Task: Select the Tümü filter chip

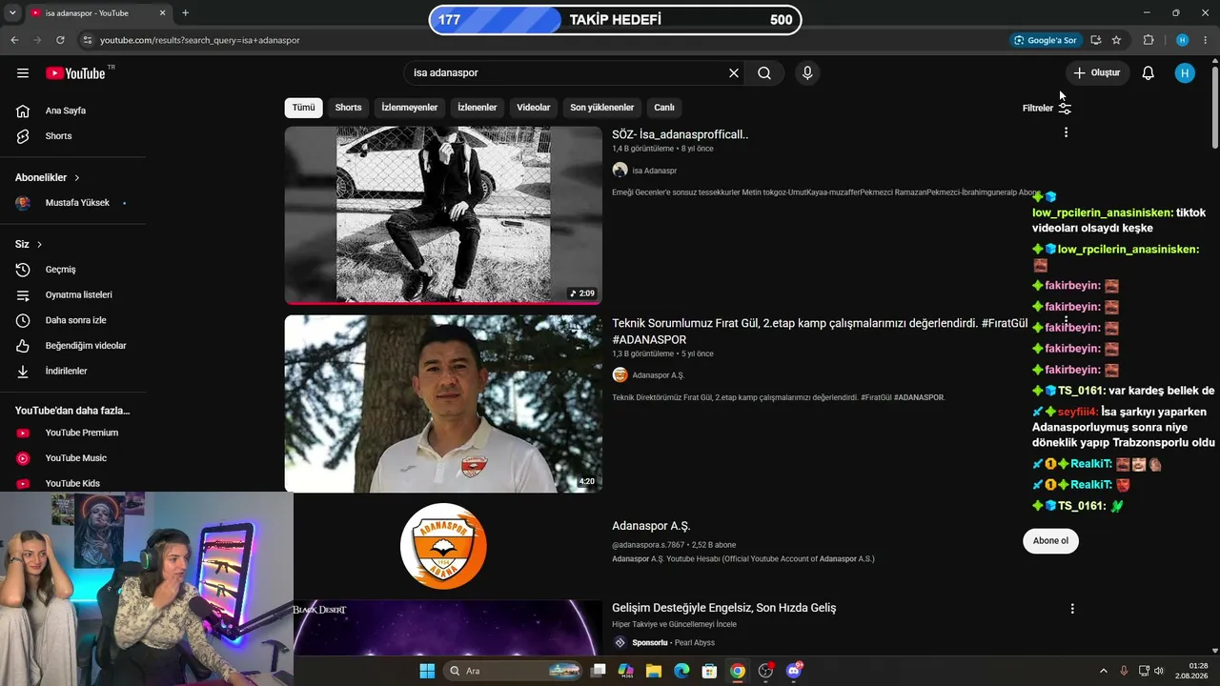Action: pos(303,108)
